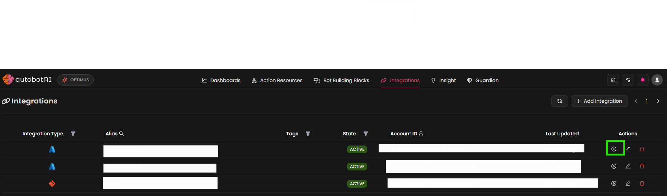Click the ACTIVE badge in second row
The image size is (667, 196).
(357, 167)
